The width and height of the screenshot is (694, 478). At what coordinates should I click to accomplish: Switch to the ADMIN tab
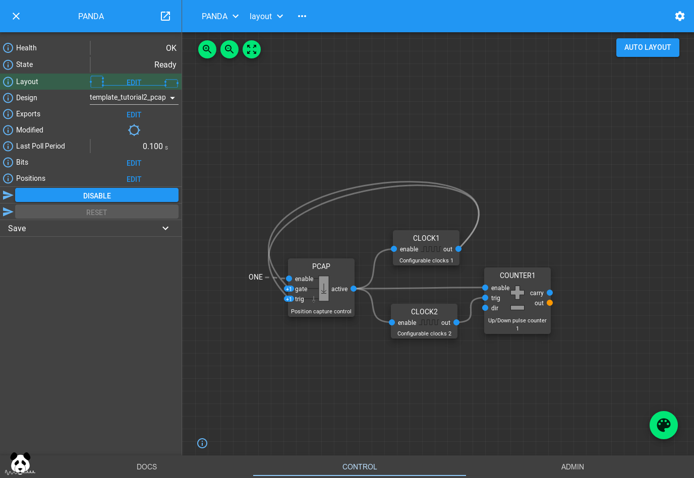572,467
